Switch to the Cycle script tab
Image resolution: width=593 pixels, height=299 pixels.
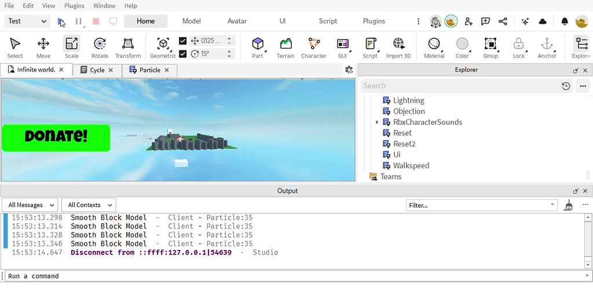[x=97, y=70]
